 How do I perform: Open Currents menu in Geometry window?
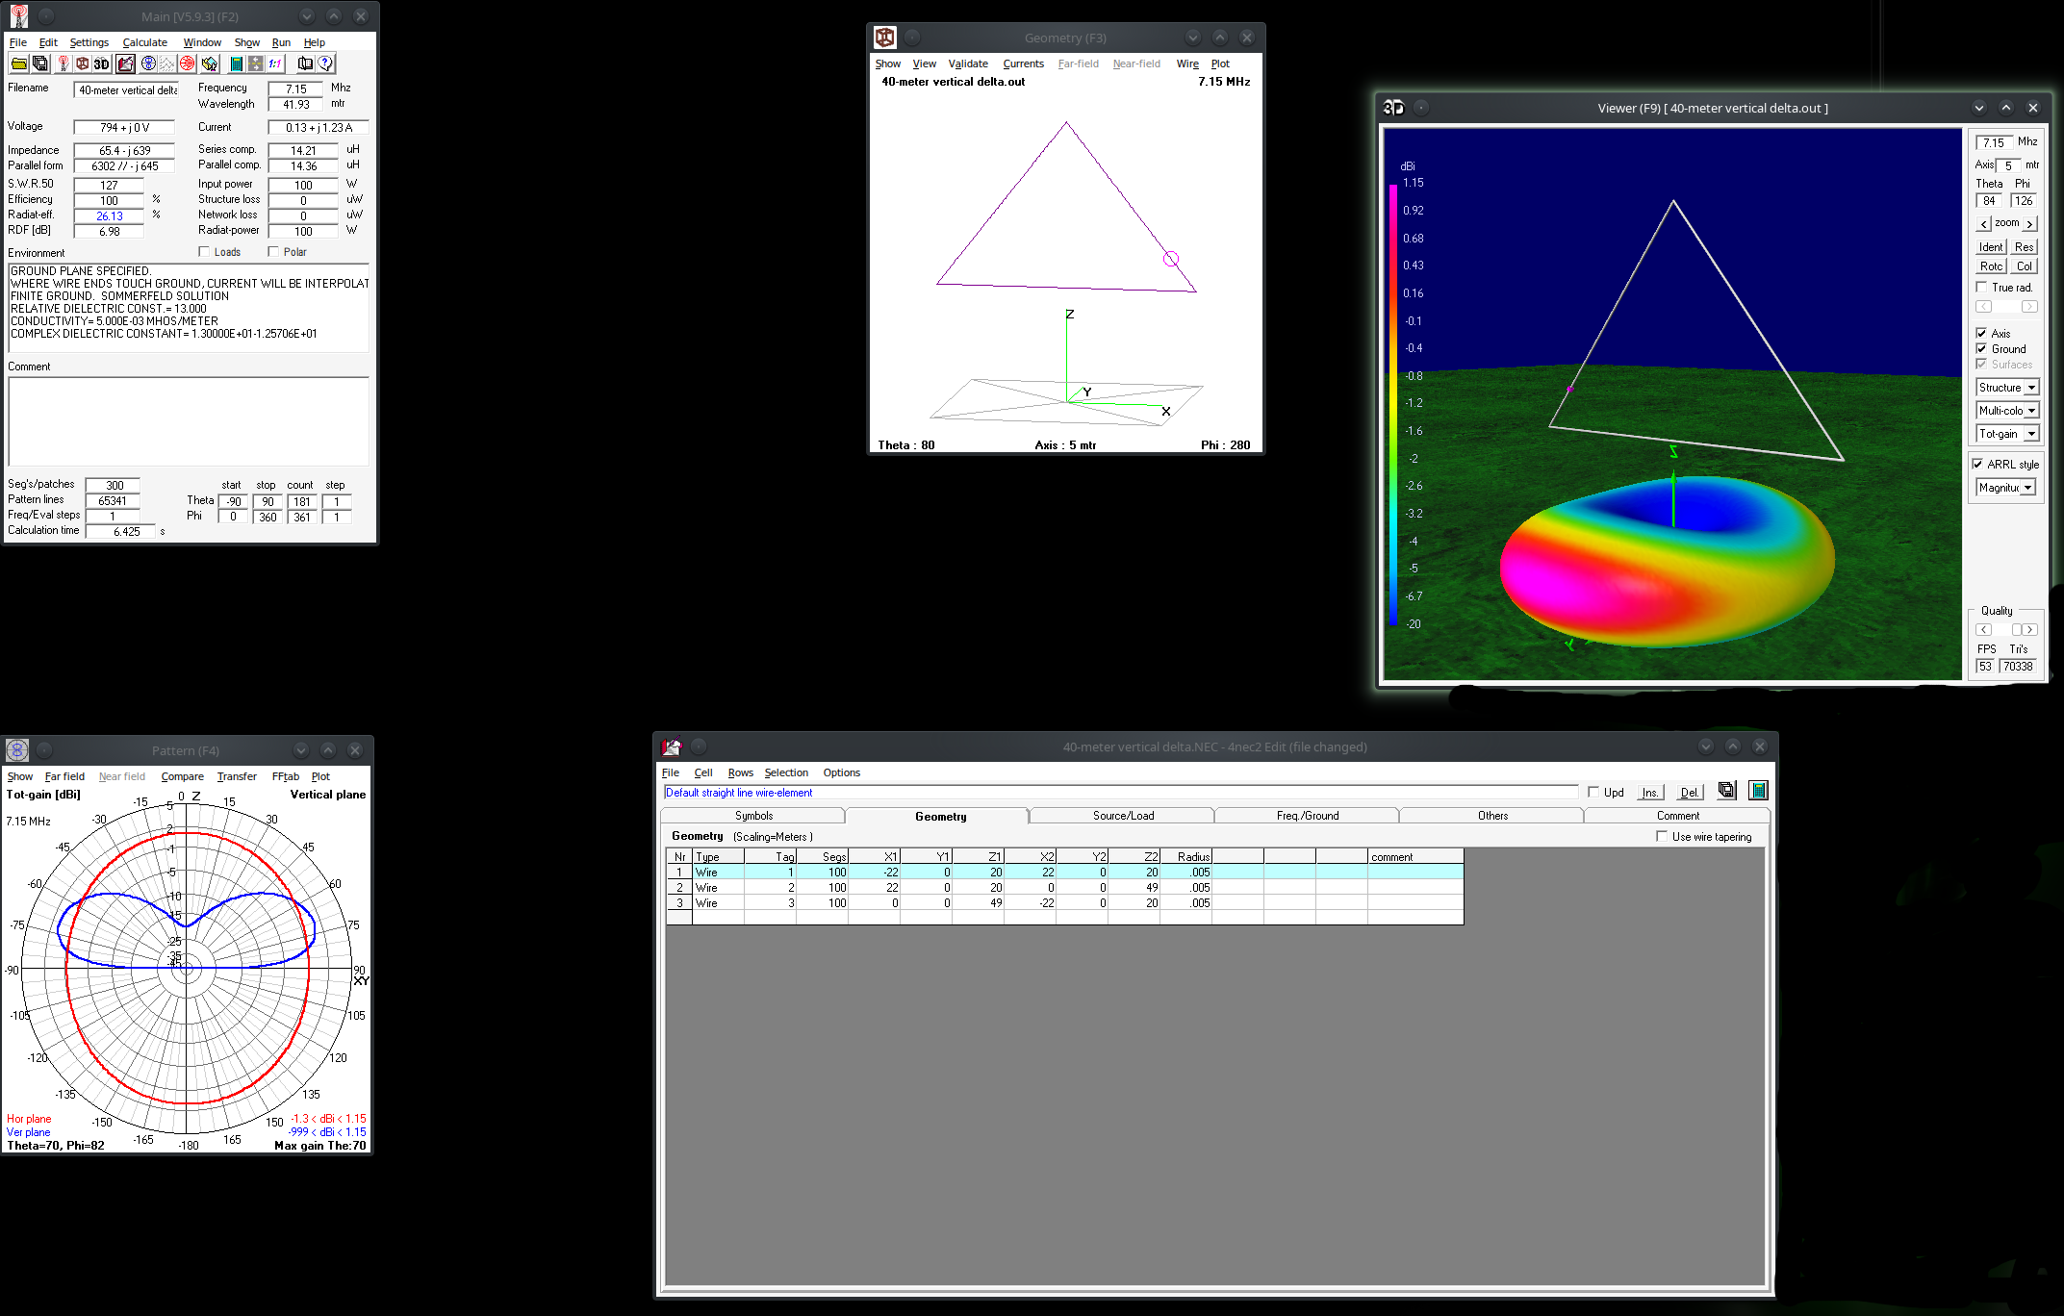1023,63
